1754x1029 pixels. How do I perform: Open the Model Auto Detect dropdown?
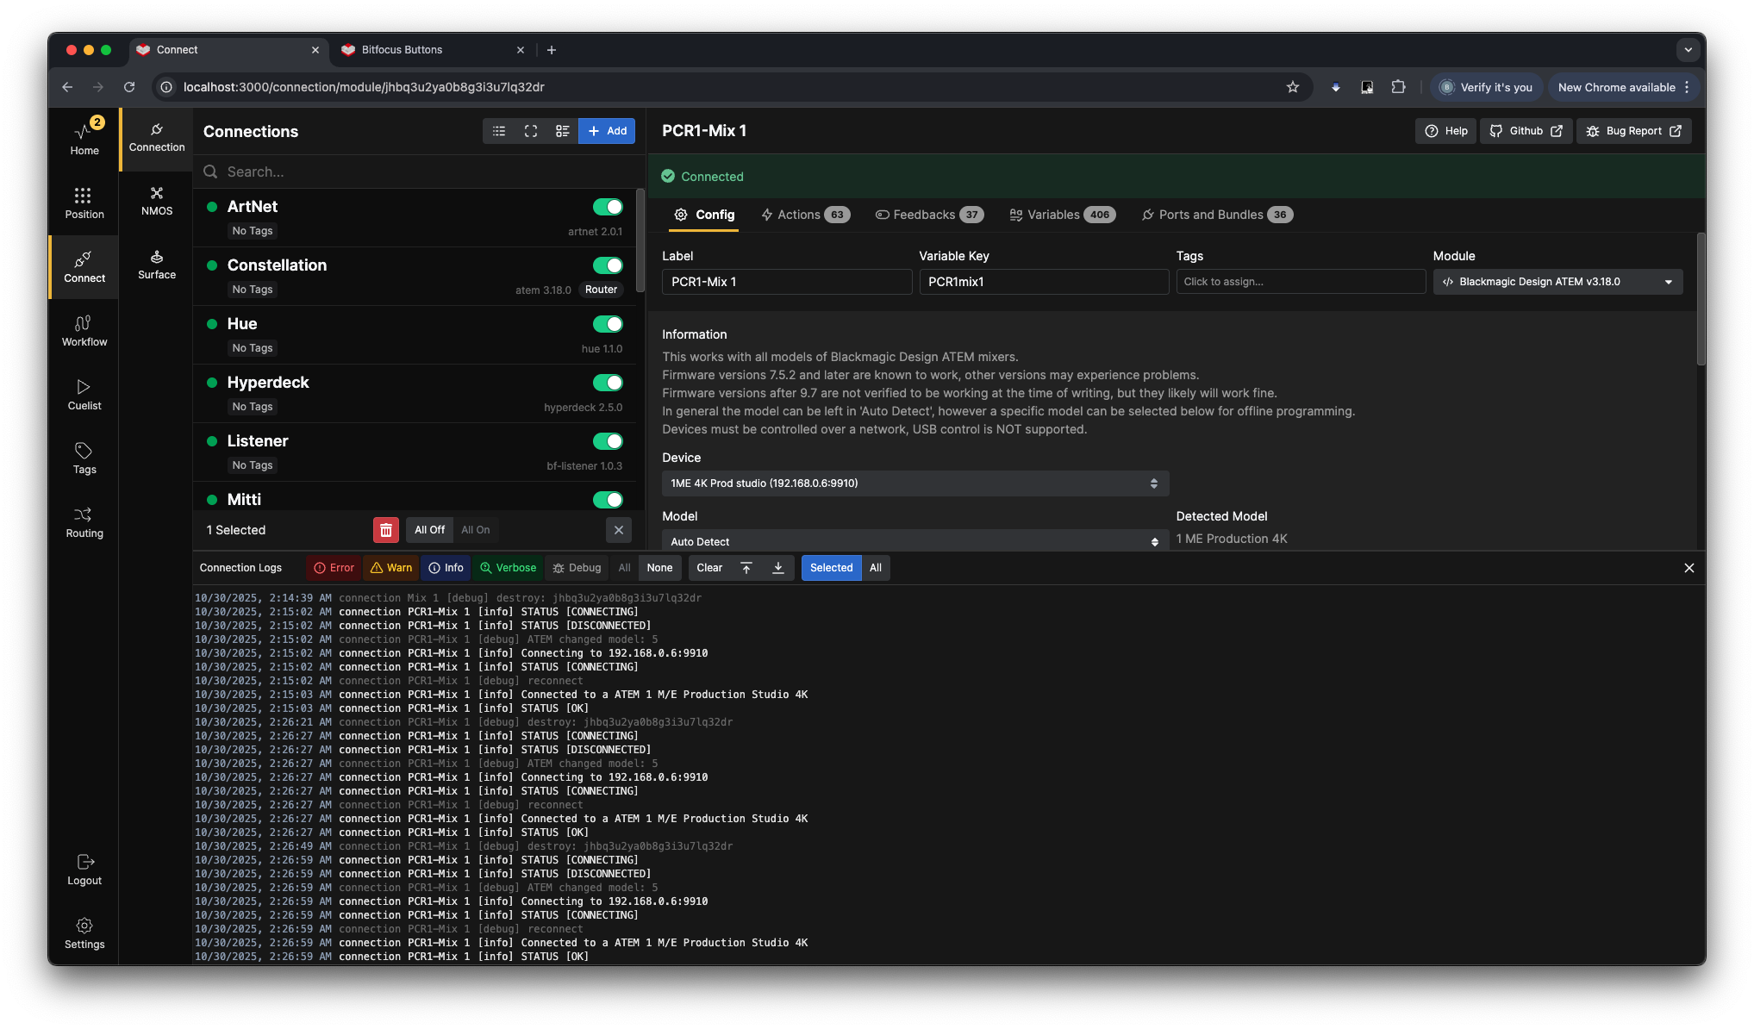click(x=915, y=540)
